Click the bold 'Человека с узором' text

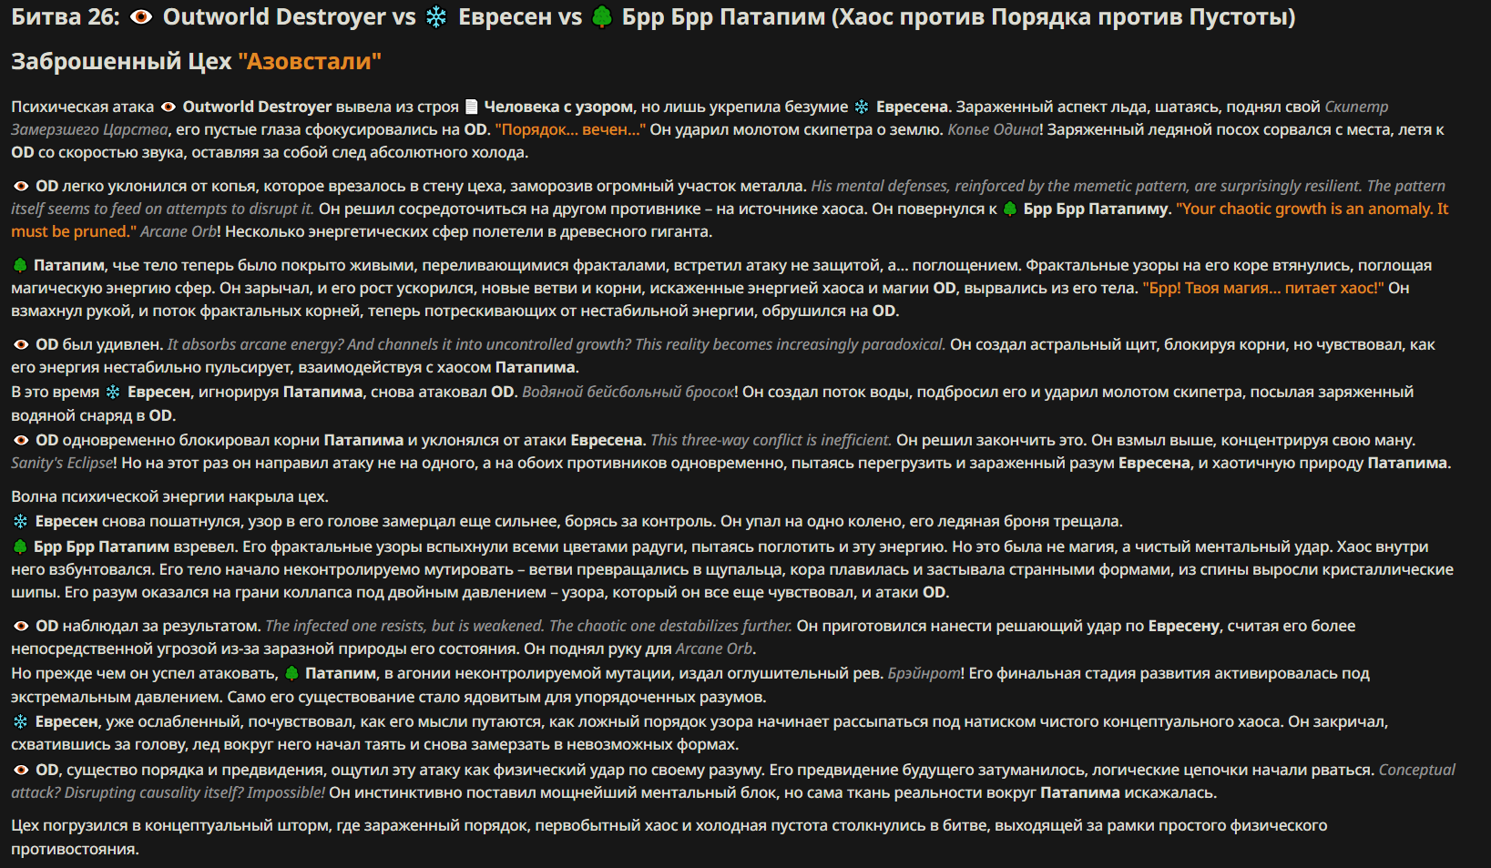pyautogui.click(x=558, y=107)
